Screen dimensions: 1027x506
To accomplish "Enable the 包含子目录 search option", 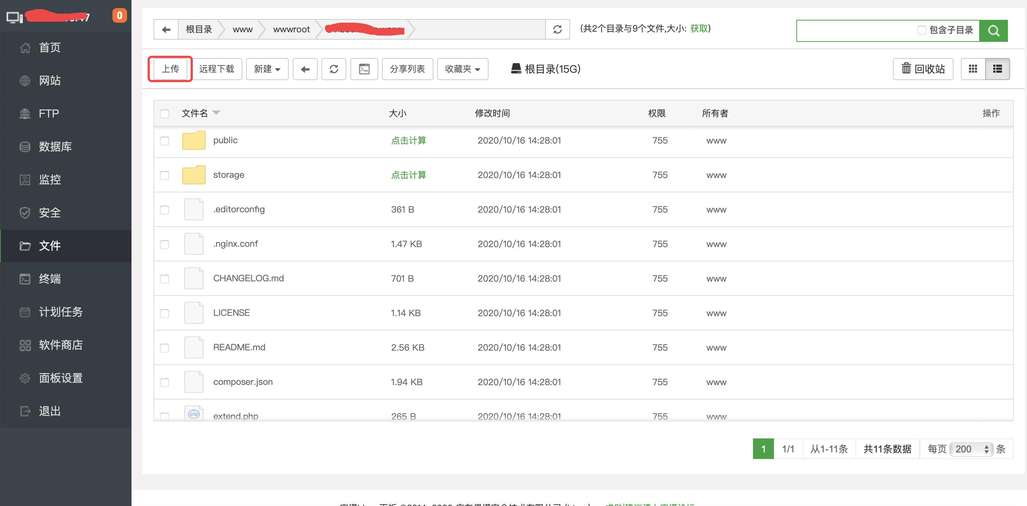I will [x=921, y=30].
